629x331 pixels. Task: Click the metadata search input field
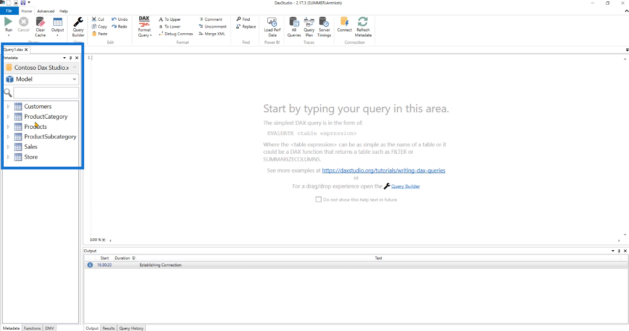click(x=46, y=93)
